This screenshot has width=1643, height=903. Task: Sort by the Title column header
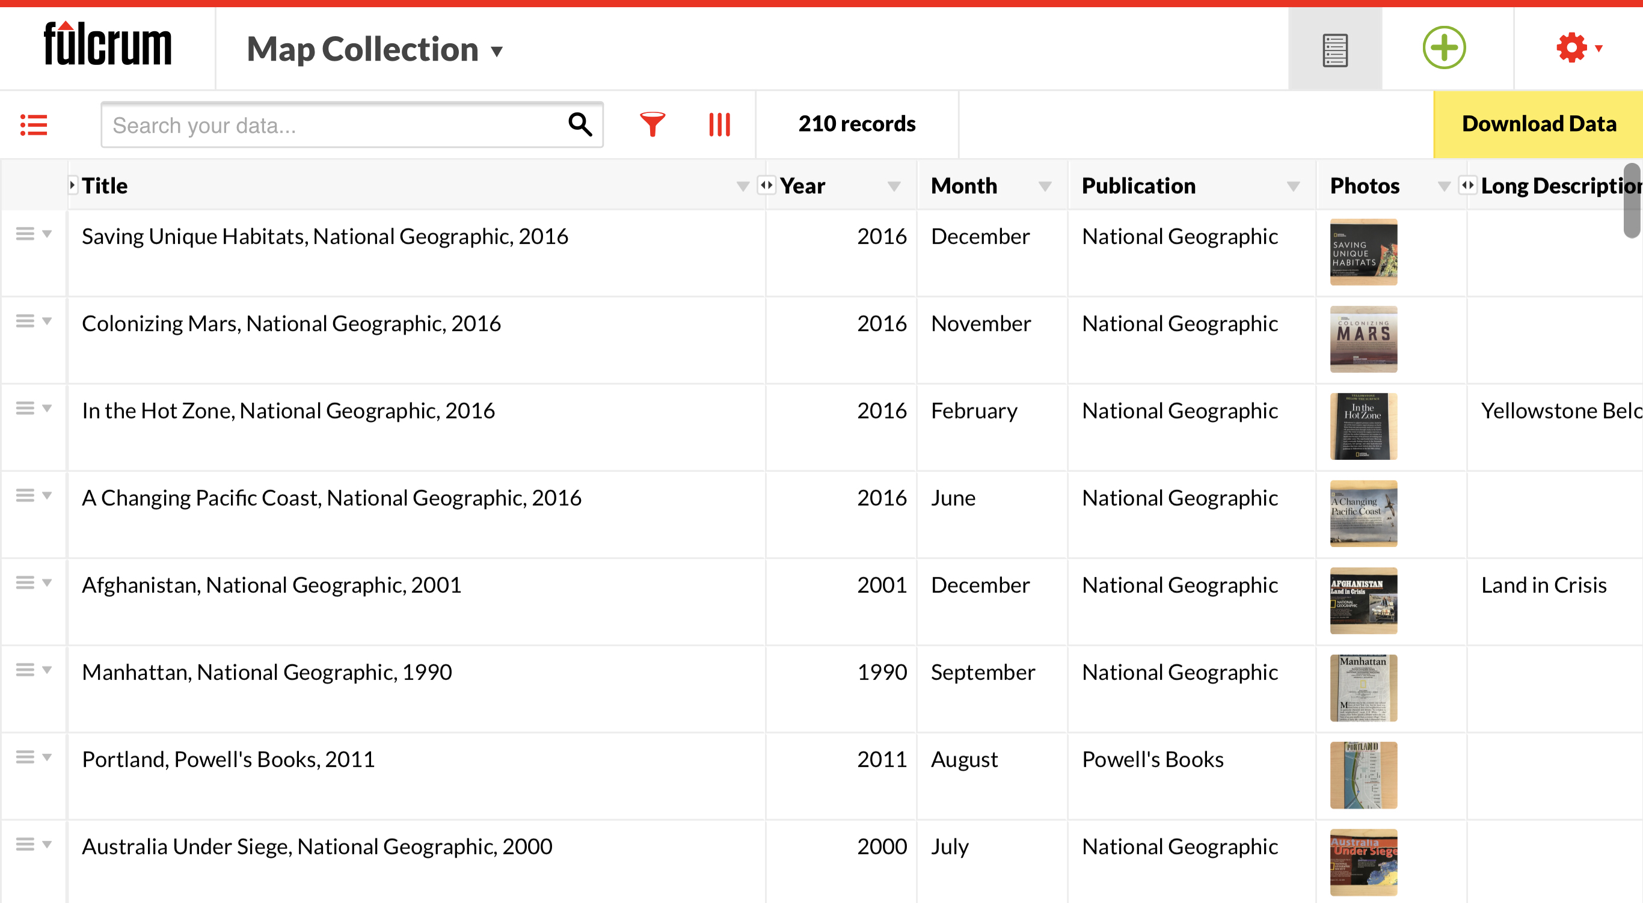(105, 186)
